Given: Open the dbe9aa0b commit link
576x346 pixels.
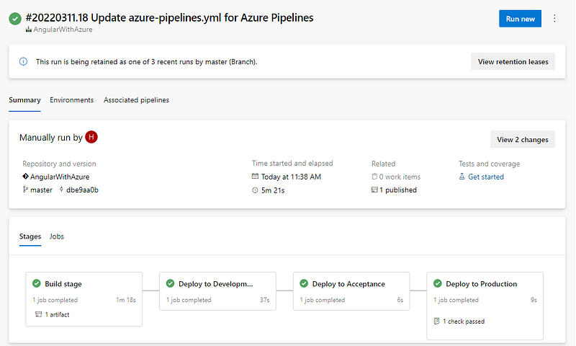Looking at the screenshot, I should click(x=82, y=190).
